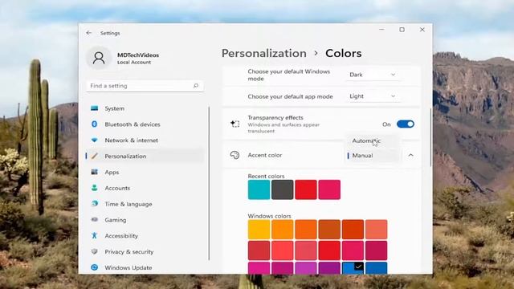This screenshot has width=514, height=289.
Task: Click the Bluetooth & devices icon
Action: click(x=95, y=124)
